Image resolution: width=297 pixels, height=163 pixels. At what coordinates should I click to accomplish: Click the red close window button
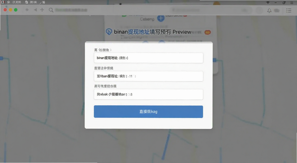(x=5, y=10)
